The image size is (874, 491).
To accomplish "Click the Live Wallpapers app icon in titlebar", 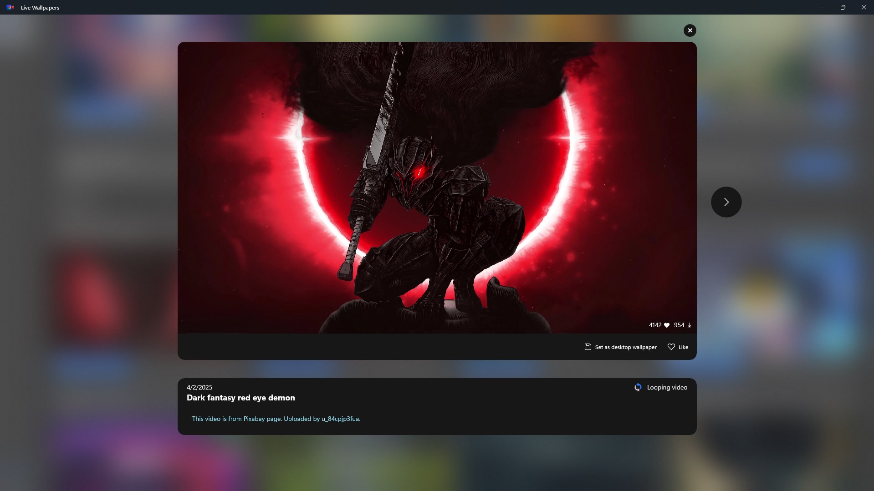I will [x=9, y=7].
